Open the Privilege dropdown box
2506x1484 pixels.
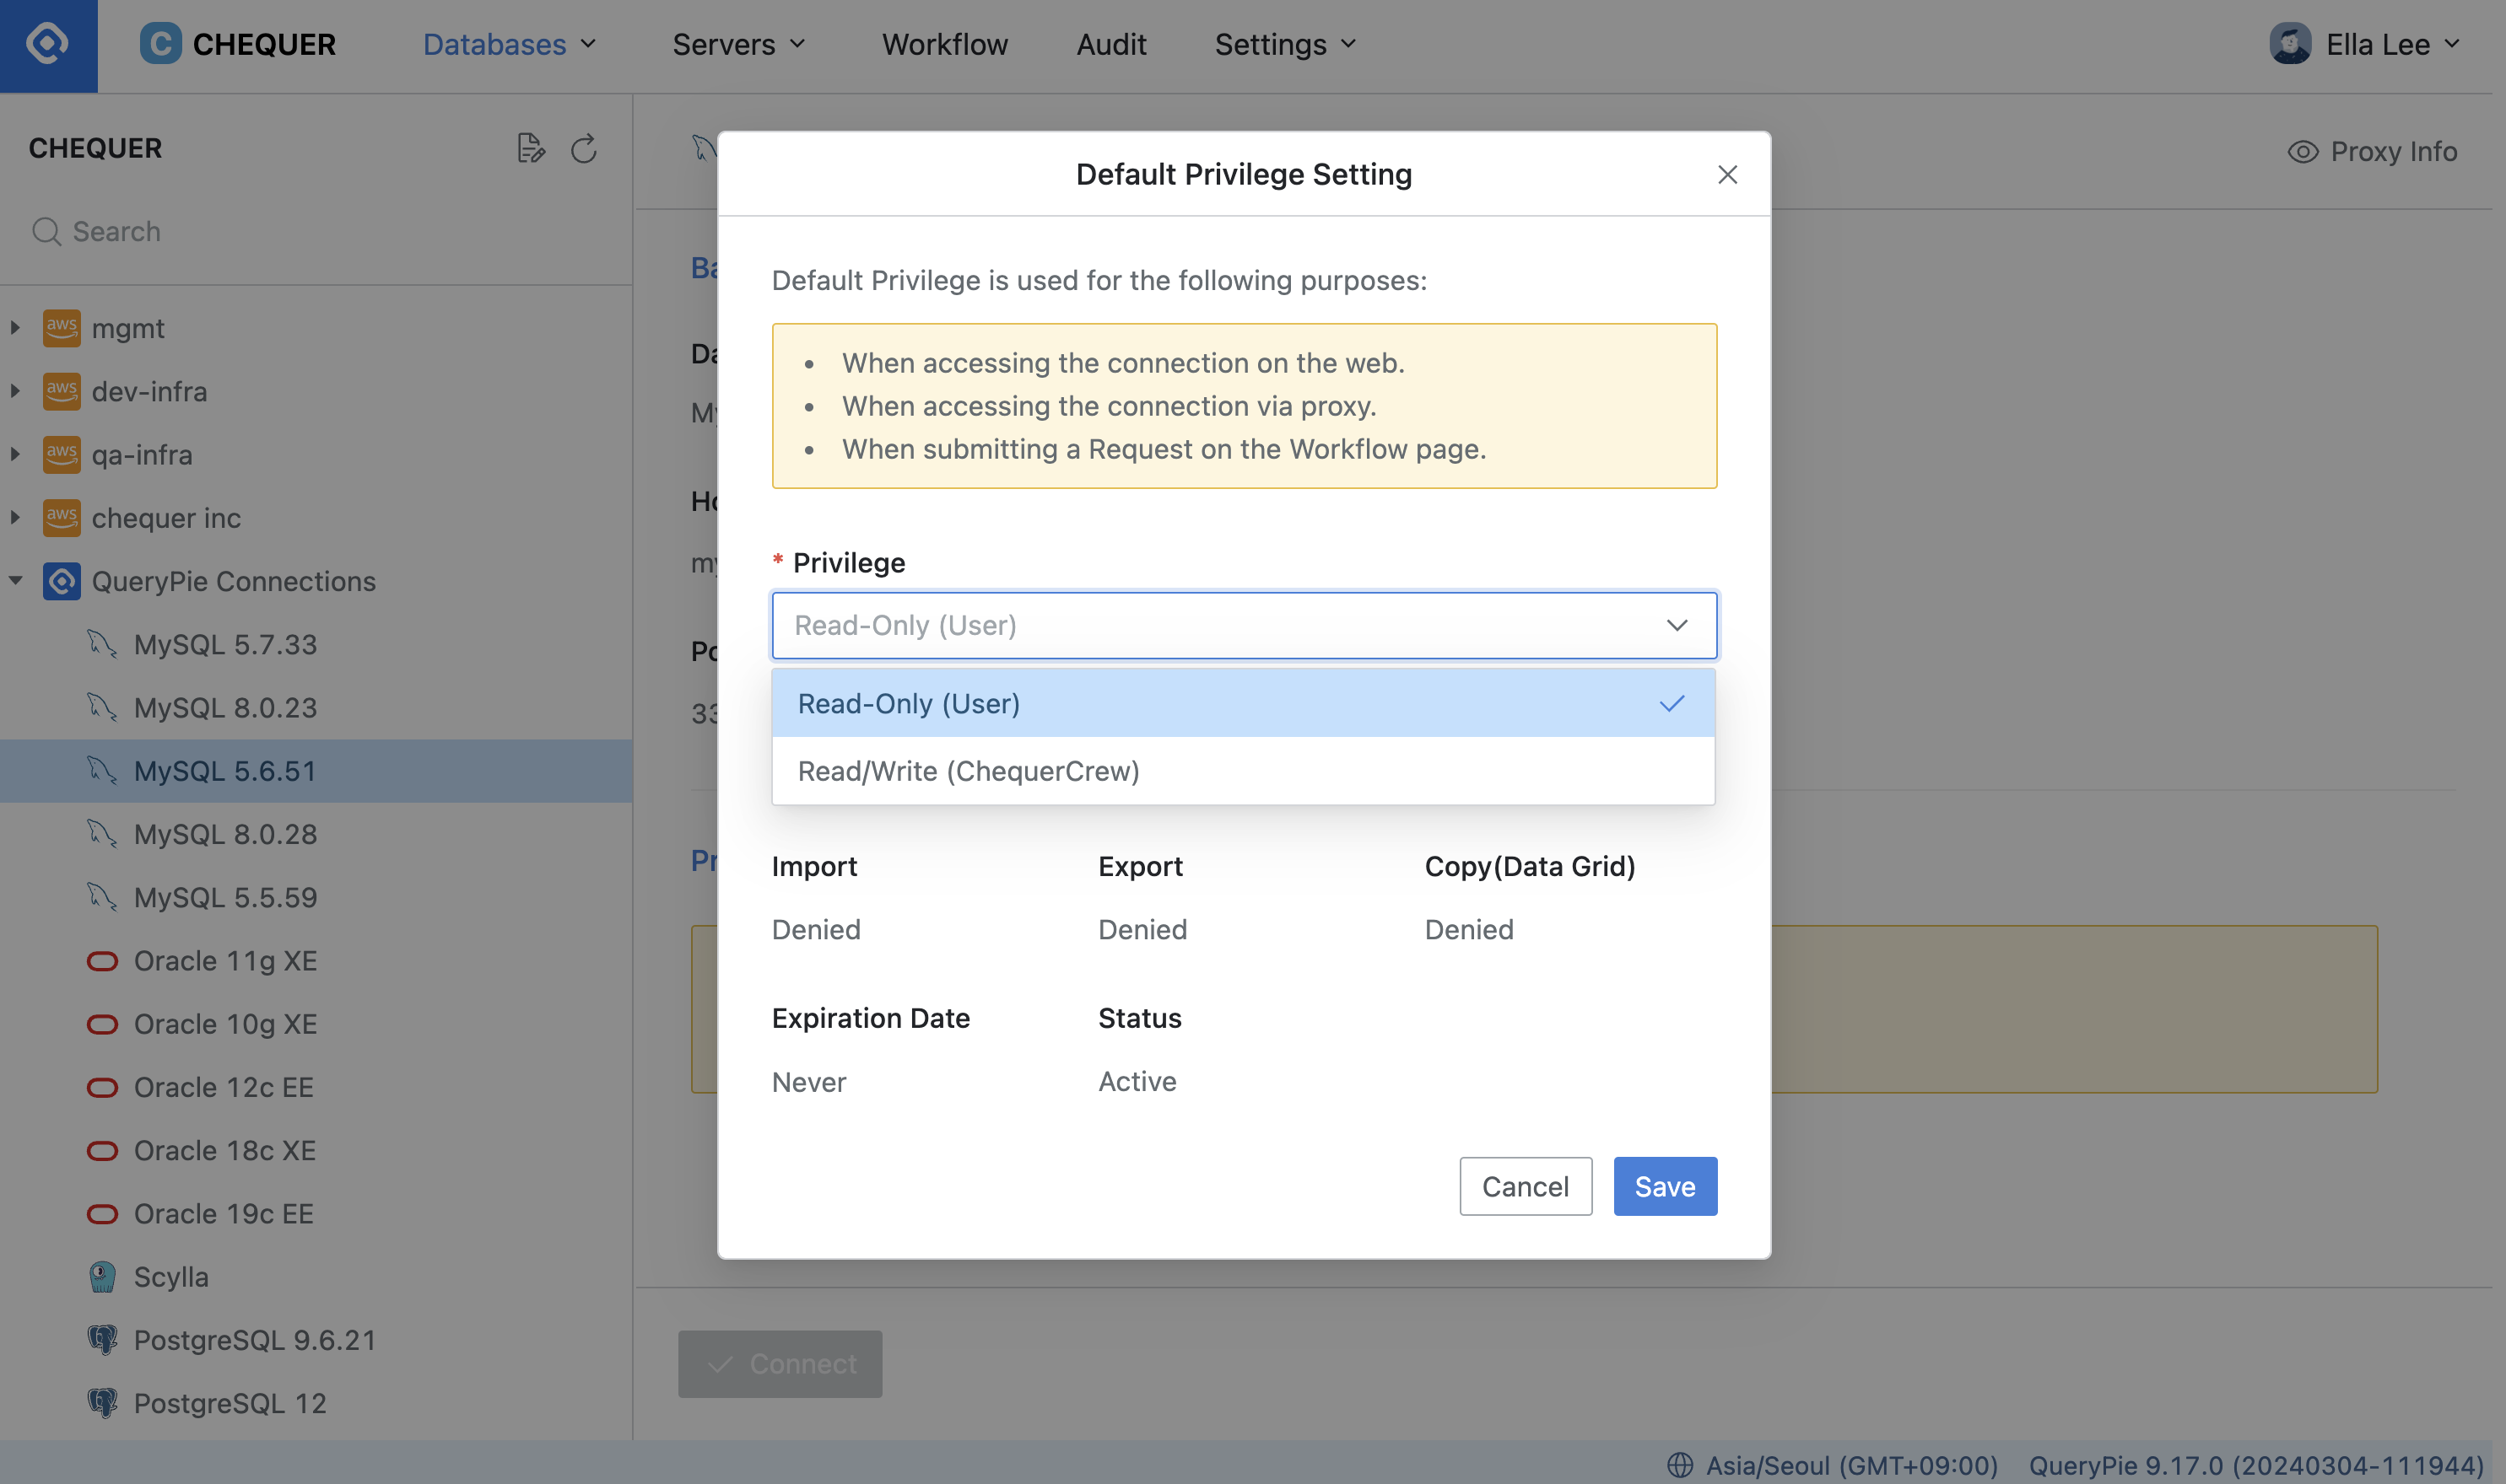pyautogui.click(x=1244, y=625)
